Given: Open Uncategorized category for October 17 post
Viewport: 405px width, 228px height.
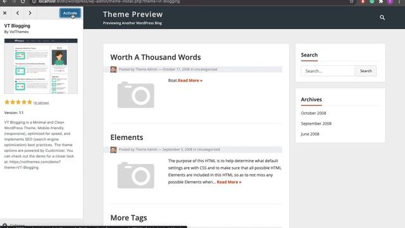Looking at the screenshot, I should pos(206,69).
